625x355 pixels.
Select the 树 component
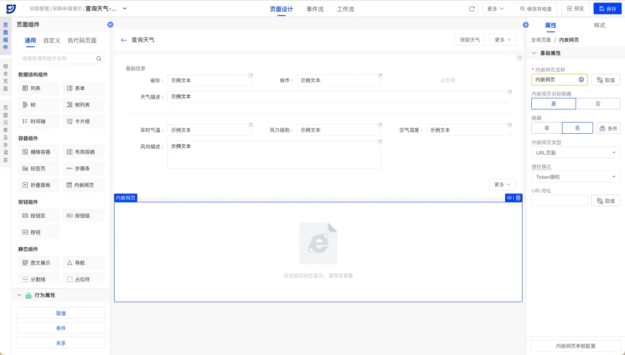pos(39,105)
